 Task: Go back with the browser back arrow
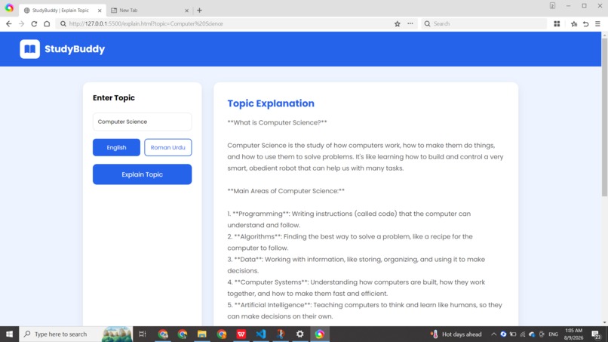tap(8, 23)
